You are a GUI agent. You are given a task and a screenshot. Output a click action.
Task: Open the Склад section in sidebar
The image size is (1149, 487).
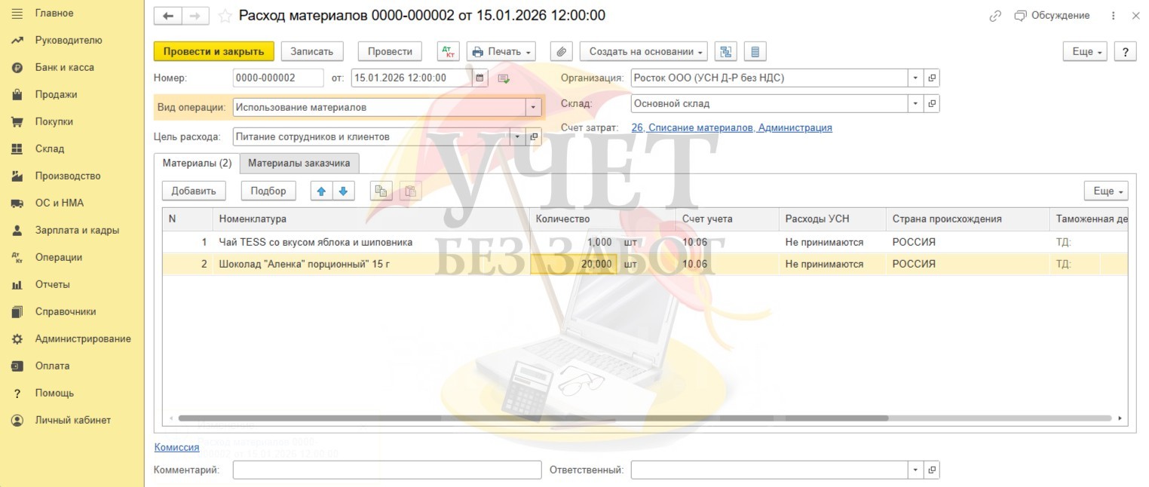(50, 149)
